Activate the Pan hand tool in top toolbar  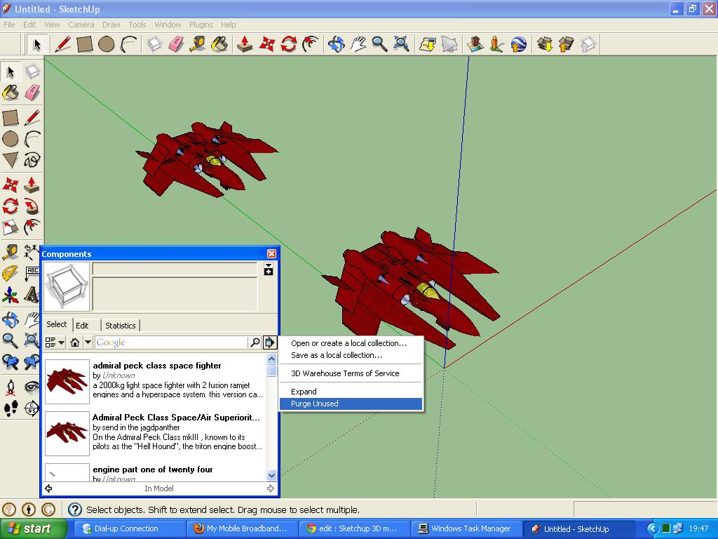[x=358, y=44]
